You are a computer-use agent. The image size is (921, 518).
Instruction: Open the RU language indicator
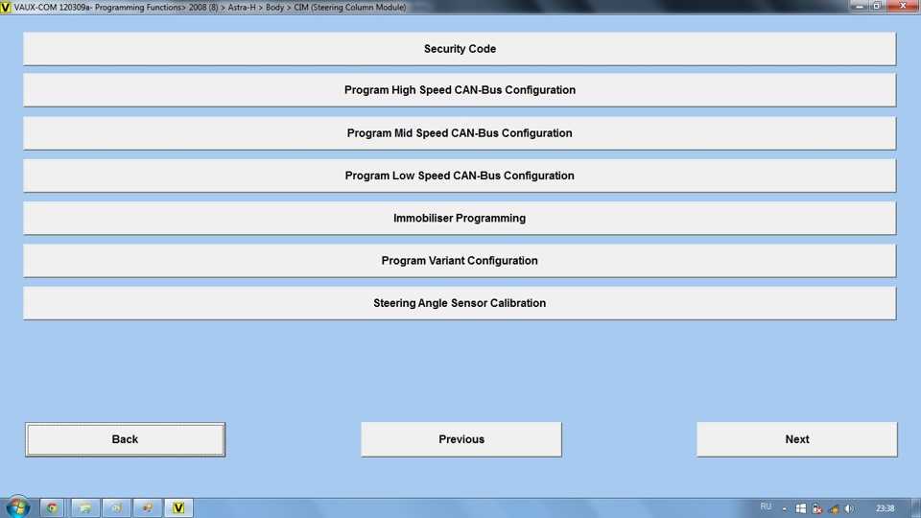pyautogui.click(x=766, y=507)
